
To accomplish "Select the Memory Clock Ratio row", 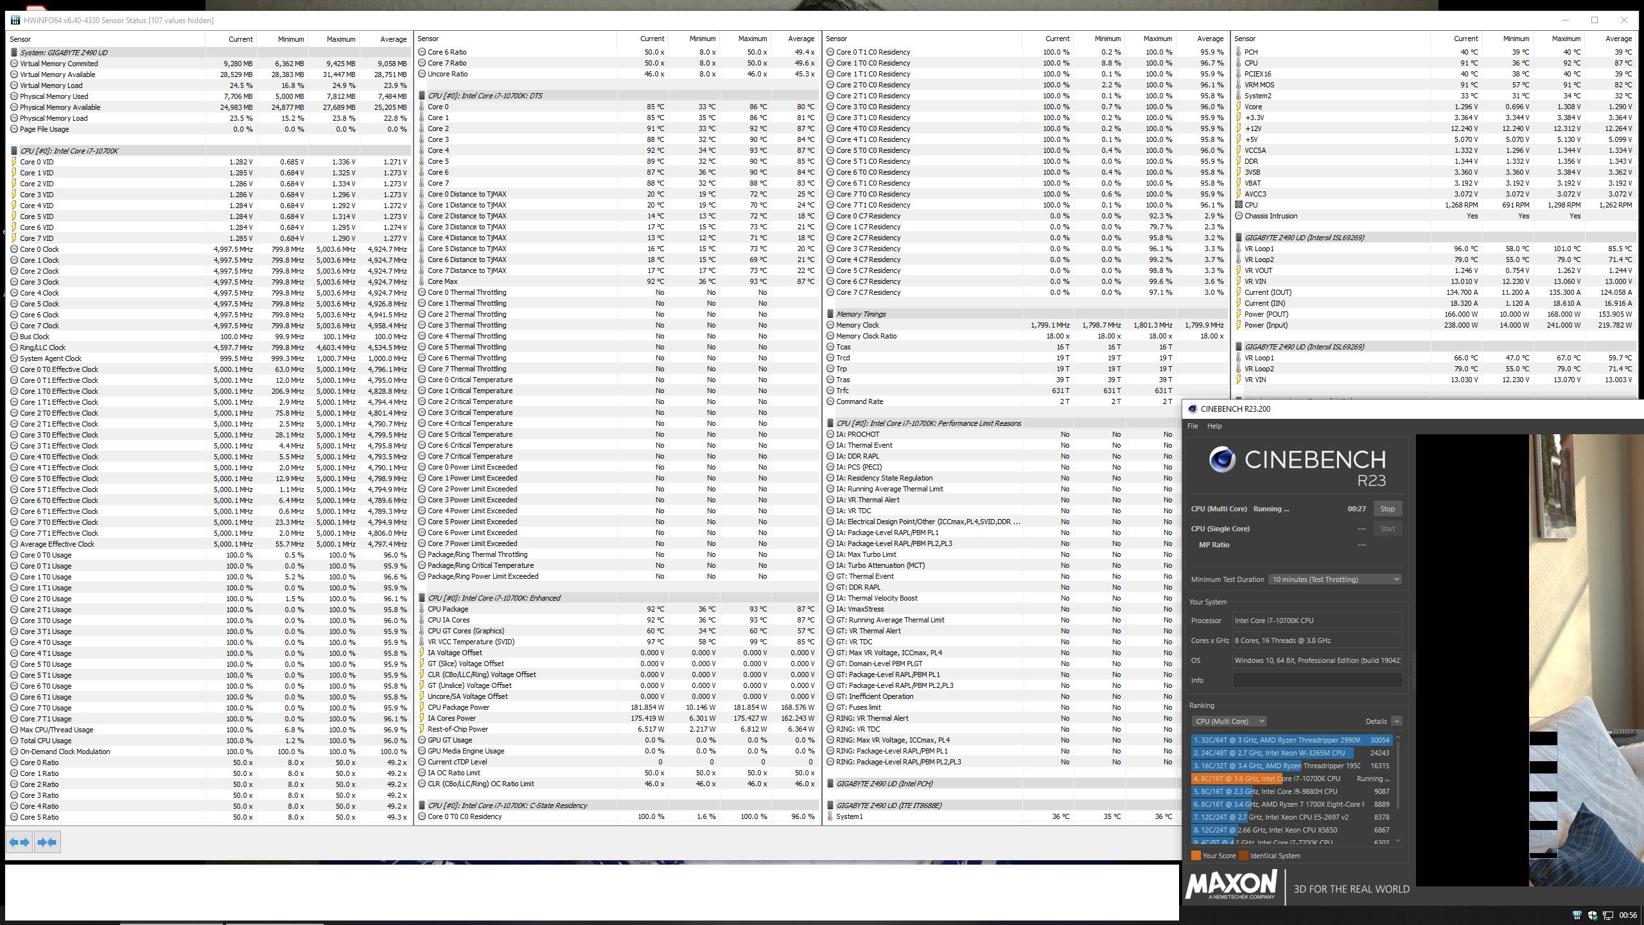I will click(1026, 336).
